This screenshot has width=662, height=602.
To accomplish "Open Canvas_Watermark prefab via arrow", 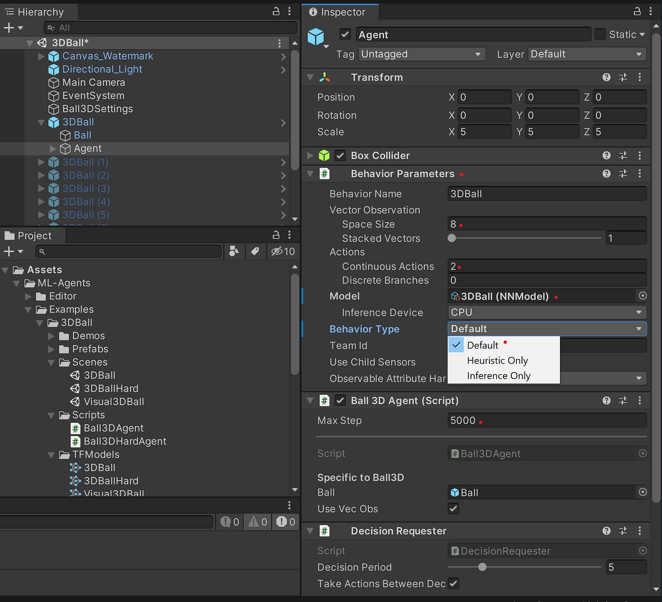I will click(x=283, y=56).
